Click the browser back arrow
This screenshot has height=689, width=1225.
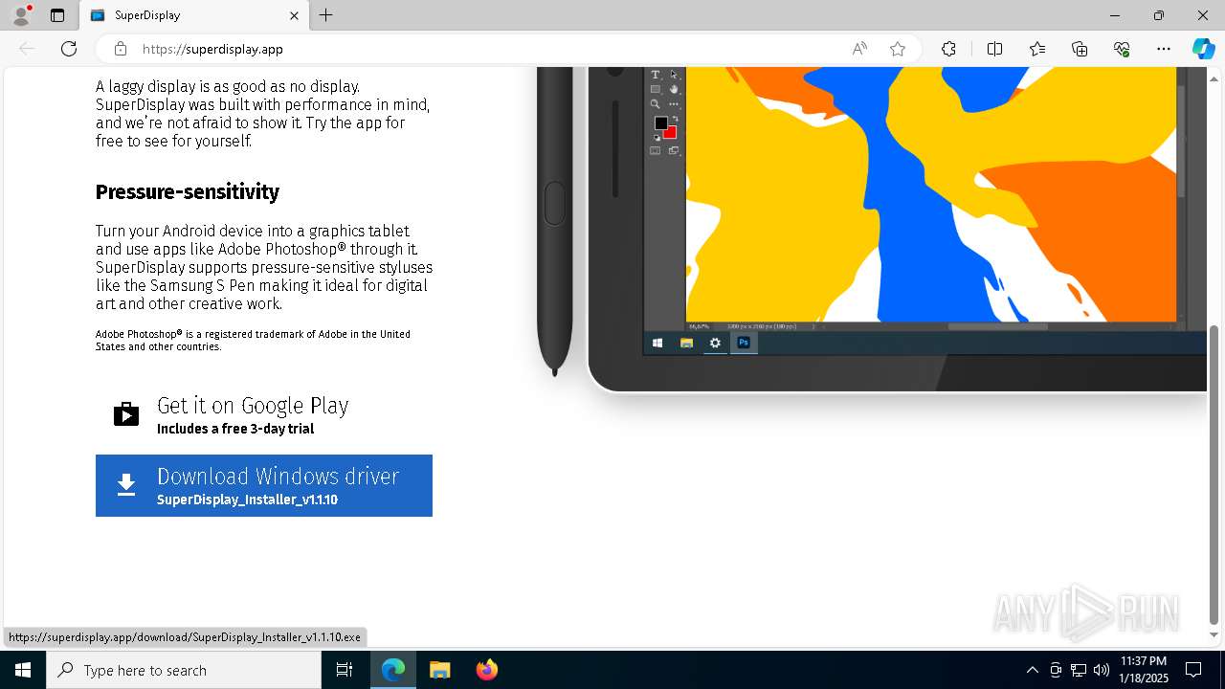coord(27,49)
